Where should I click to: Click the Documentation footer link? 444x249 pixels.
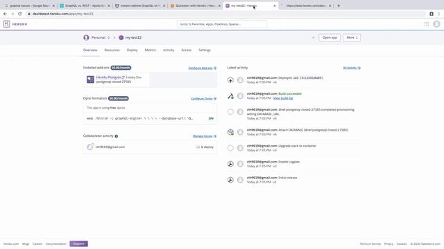tap(55, 244)
